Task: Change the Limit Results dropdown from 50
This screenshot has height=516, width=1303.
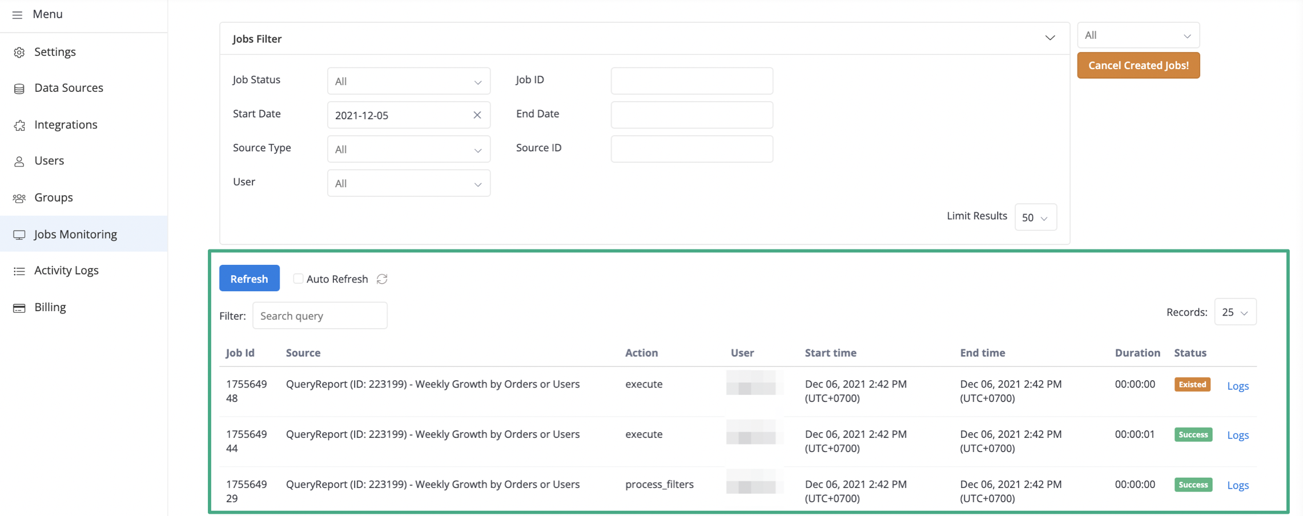Action: pyautogui.click(x=1035, y=217)
